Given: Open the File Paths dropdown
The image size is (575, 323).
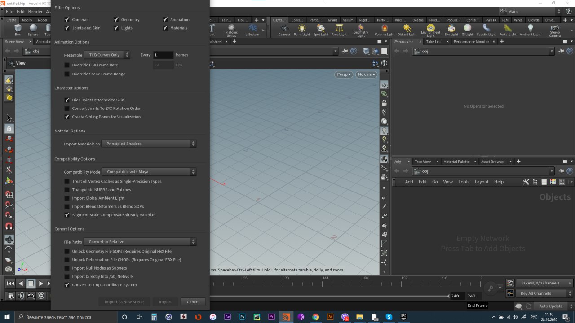Looking at the screenshot, I should coord(140,242).
